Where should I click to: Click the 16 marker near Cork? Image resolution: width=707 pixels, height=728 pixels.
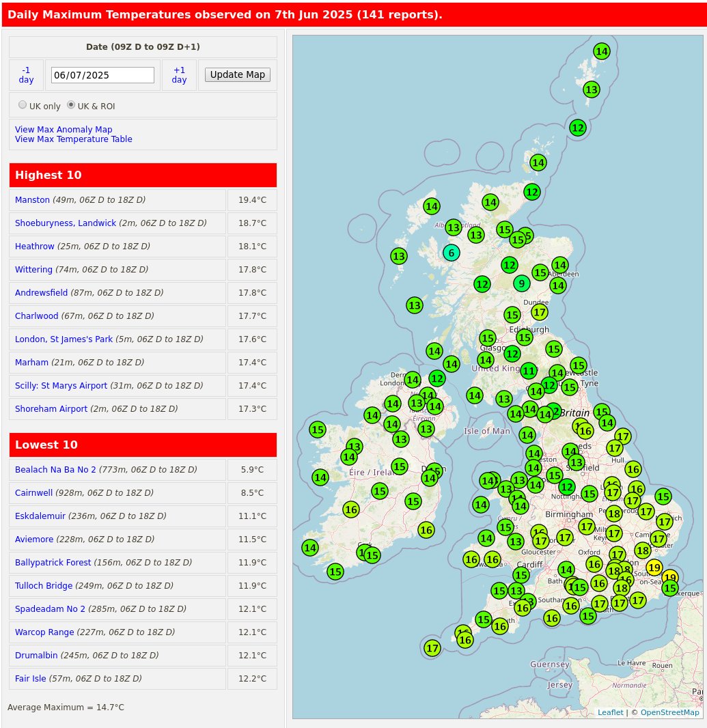351,509
